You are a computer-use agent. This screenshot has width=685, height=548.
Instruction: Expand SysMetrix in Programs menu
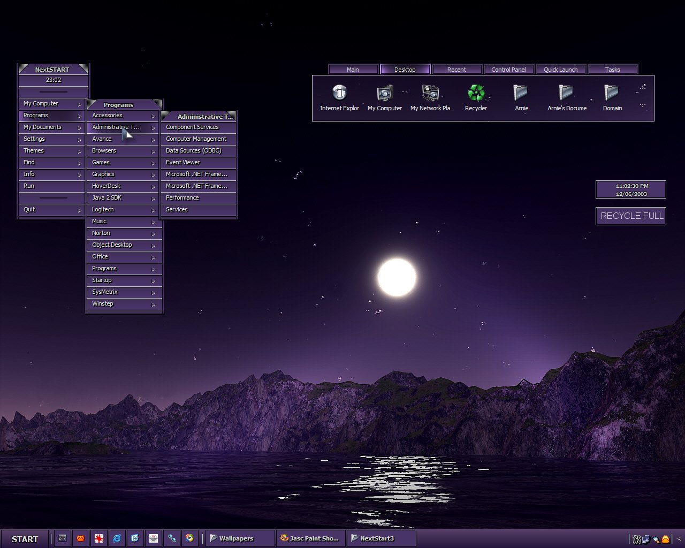(124, 292)
